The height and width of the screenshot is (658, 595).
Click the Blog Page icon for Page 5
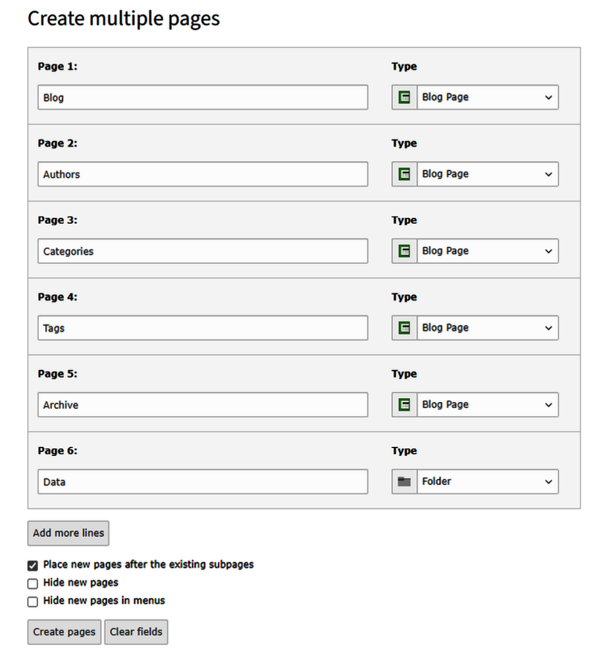(404, 405)
